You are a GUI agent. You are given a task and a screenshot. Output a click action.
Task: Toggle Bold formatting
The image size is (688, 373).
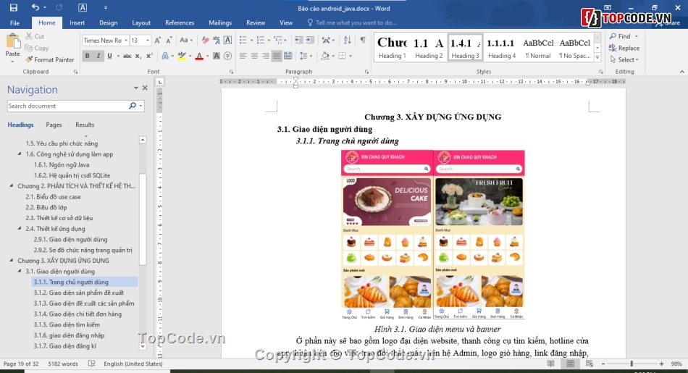click(88, 56)
